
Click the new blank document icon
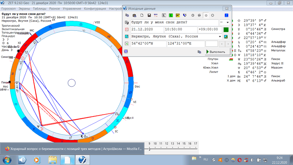[x=142, y=15]
